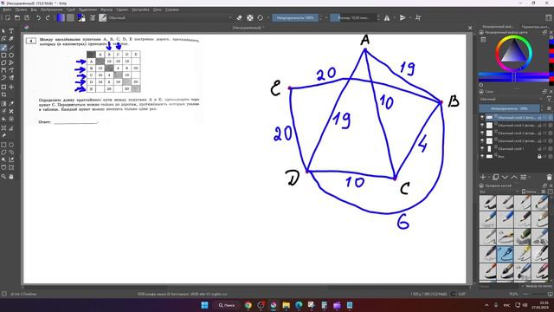Open the brush preset tag dropdown
Viewport: 554px width, 312px height.
tap(499, 192)
